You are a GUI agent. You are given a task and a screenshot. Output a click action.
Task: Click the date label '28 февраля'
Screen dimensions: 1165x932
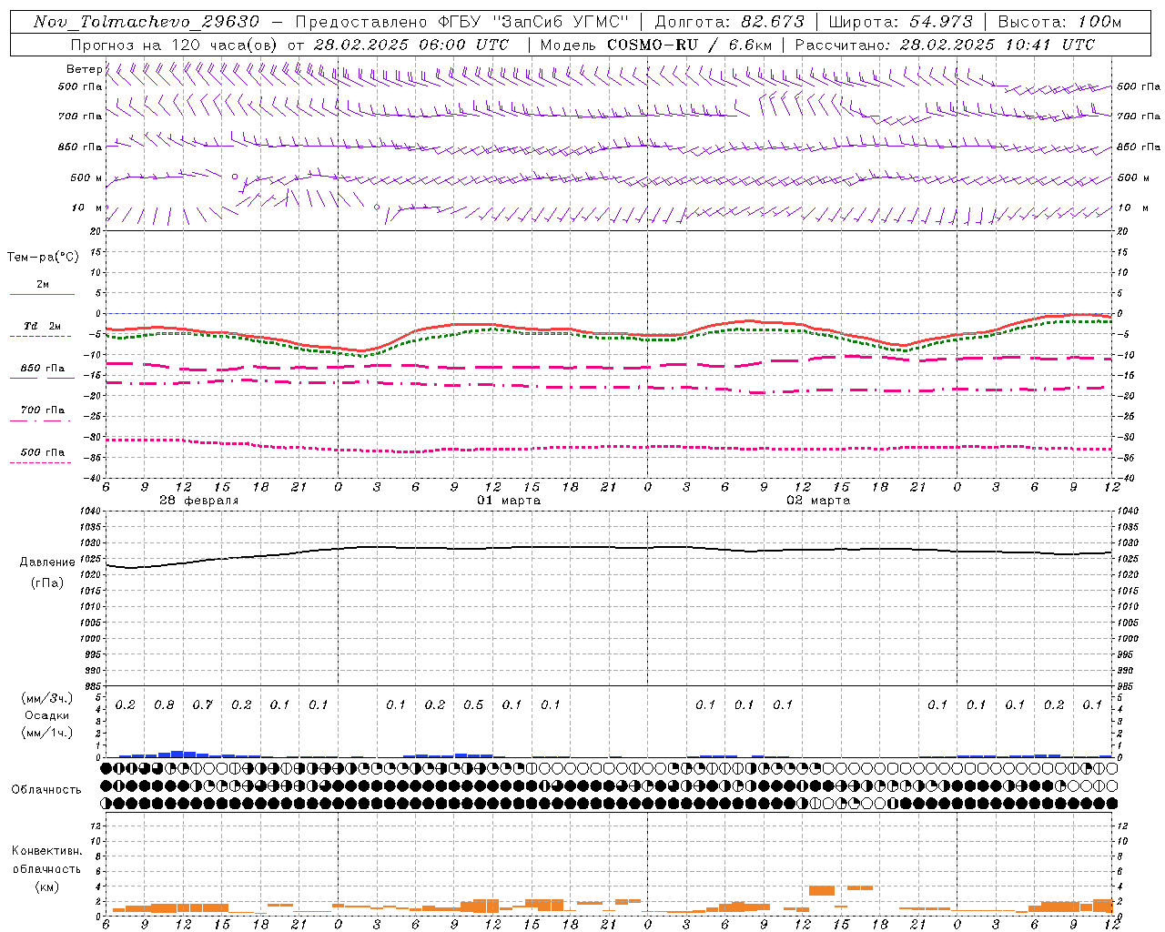pos(199,500)
